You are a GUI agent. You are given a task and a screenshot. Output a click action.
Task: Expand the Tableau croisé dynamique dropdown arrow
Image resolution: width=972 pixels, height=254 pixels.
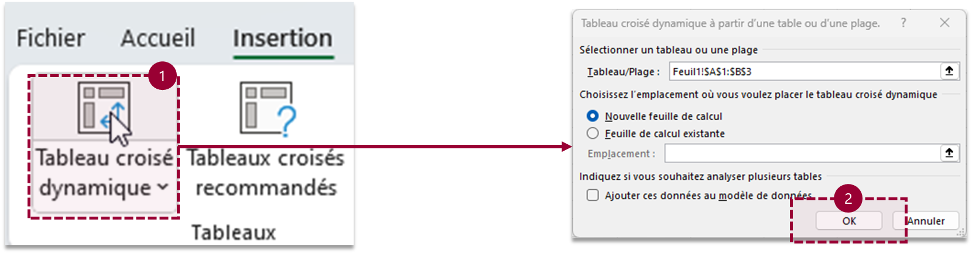[163, 188]
